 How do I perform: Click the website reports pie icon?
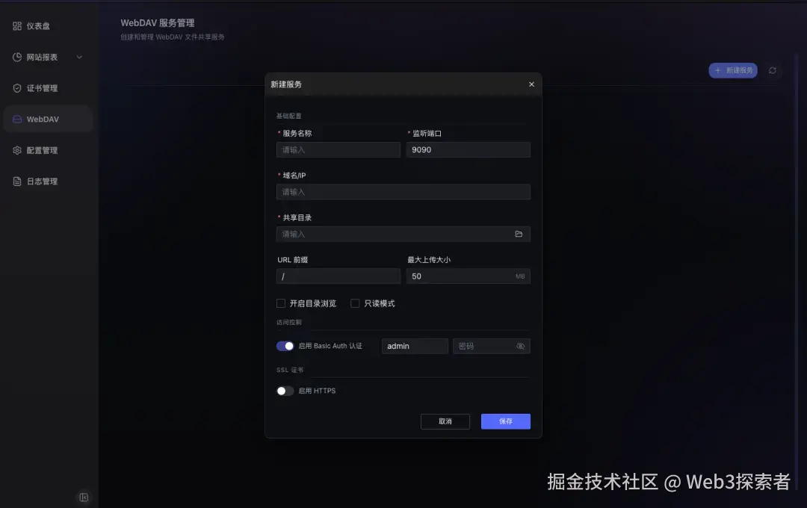coord(17,57)
